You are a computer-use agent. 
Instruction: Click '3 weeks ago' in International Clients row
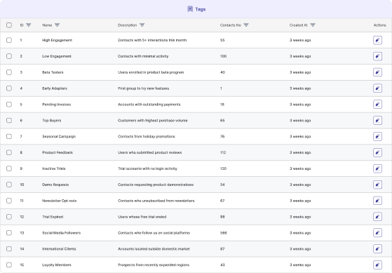pyautogui.click(x=300, y=248)
